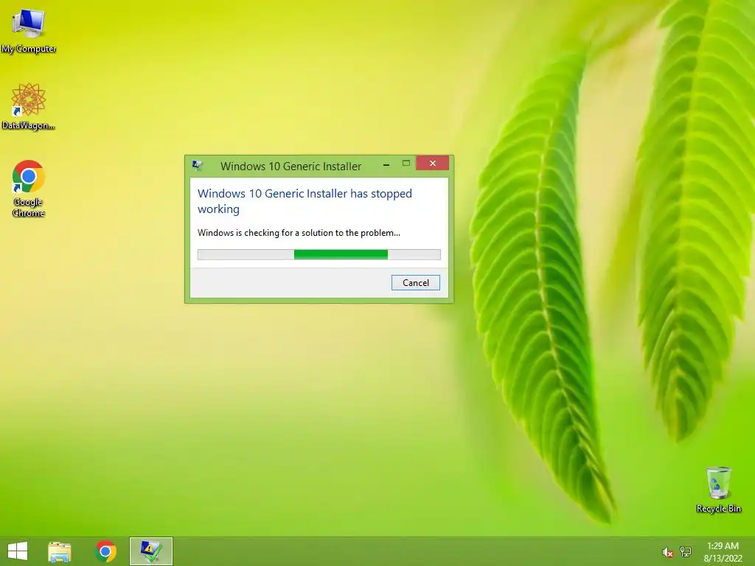Click the installer's taskbar button
The width and height of the screenshot is (755, 566).
point(150,551)
